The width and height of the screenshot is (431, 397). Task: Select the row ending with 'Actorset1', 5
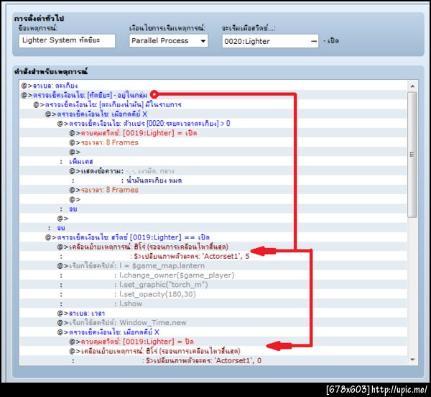click(x=213, y=257)
